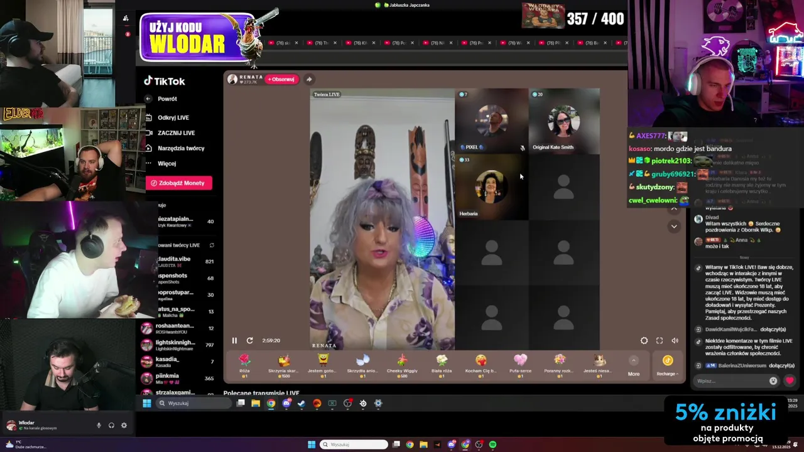The width and height of the screenshot is (804, 452).
Task: Select guest Herbaria tile
Action: 492,187
